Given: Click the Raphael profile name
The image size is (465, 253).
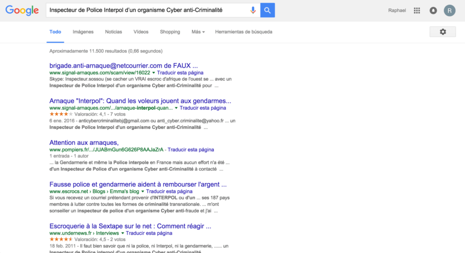Looking at the screenshot, I should pos(397,11).
